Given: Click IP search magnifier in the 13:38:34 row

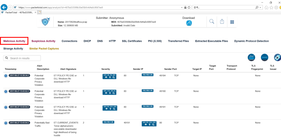Looking at the screenshot, I should pyautogui.click(x=113, y=77).
